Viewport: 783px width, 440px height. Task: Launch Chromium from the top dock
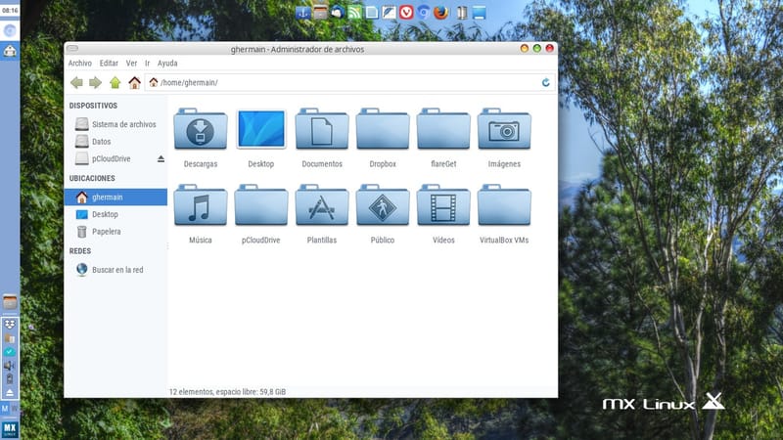[x=423, y=13]
